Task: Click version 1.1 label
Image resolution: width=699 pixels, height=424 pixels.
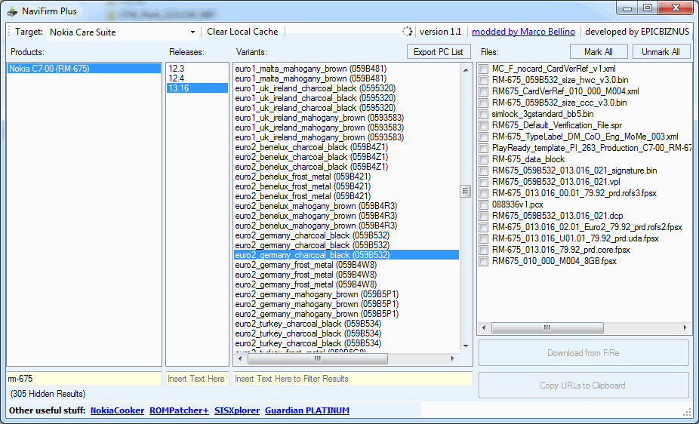Action: pyautogui.click(x=440, y=32)
